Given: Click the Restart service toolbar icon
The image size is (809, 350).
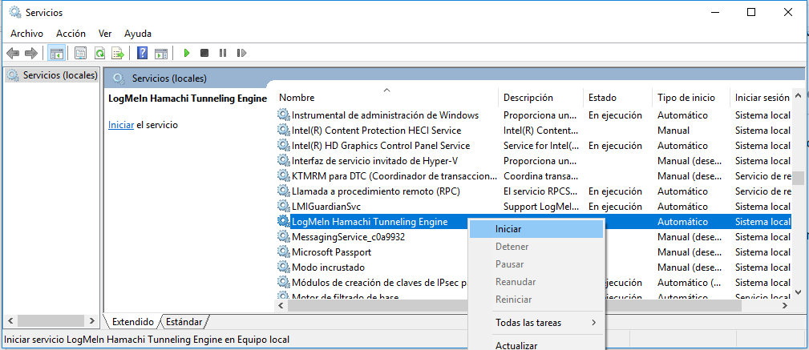Looking at the screenshot, I should click(240, 53).
